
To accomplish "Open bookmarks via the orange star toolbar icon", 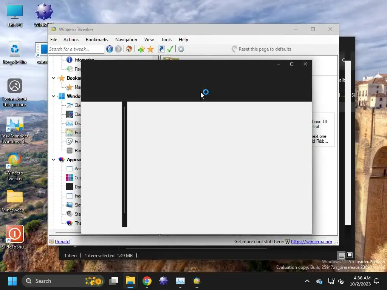I will (x=150, y=49).
